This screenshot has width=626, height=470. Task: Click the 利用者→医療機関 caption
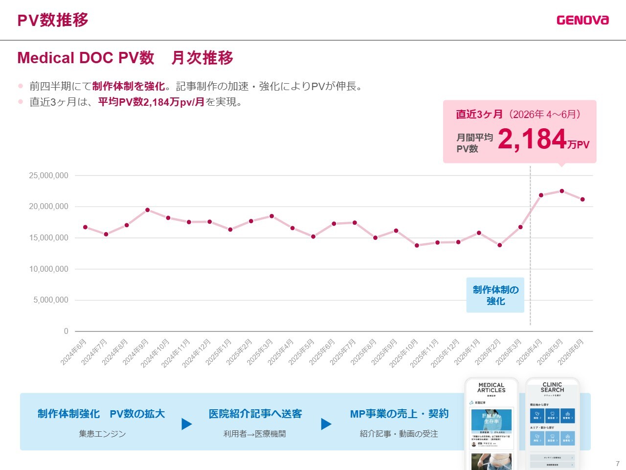pyautogui.click(x=255, y=434)
